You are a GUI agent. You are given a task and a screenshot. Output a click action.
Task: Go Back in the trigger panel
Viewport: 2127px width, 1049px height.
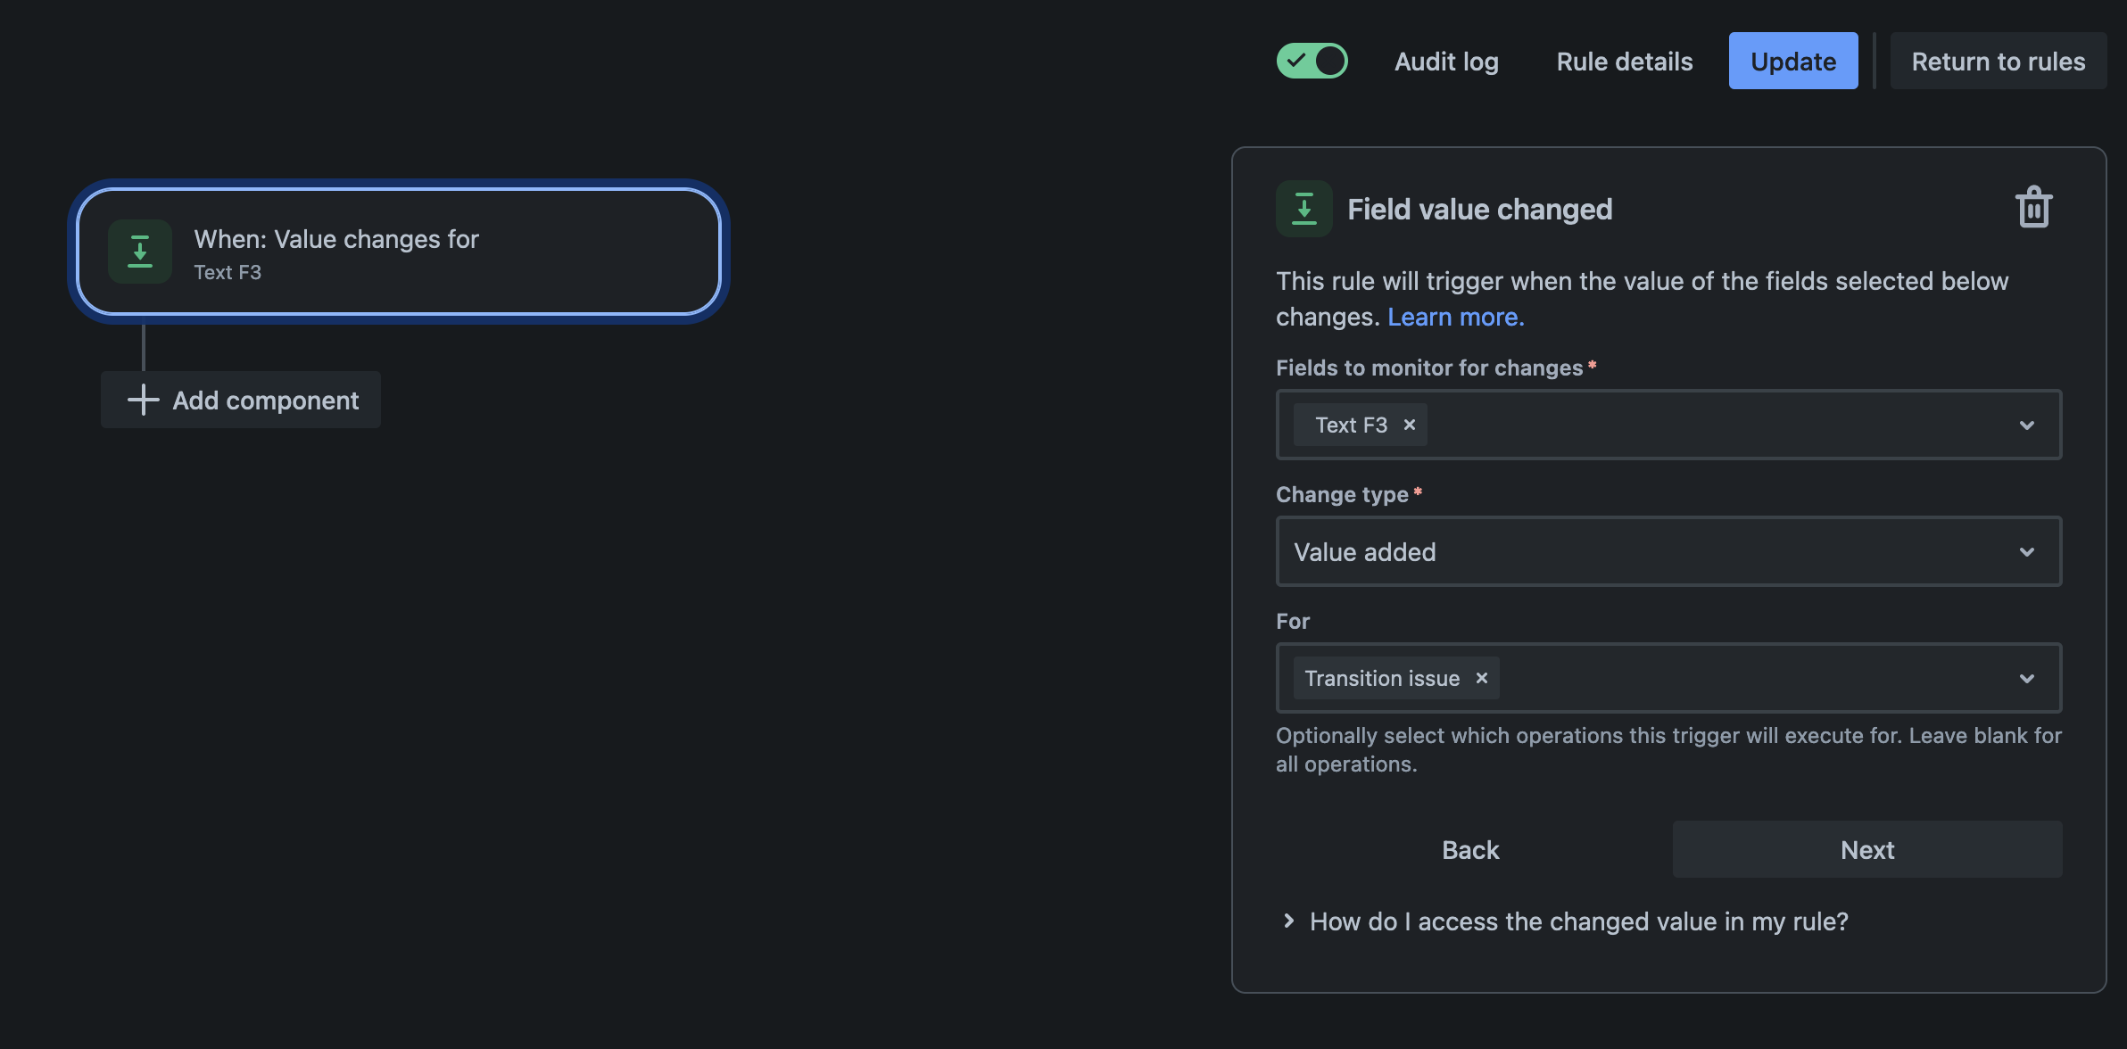tap(1470, 849)
